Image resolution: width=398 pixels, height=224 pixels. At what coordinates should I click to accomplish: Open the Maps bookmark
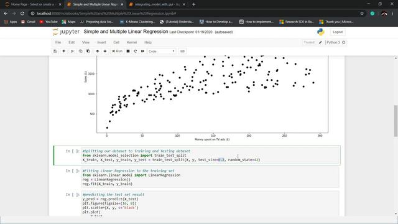[68, 22]
